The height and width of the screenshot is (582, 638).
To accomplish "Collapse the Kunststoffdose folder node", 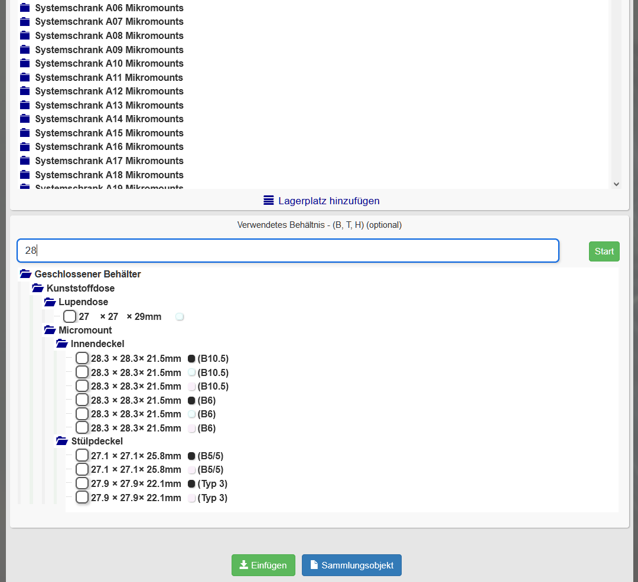I will [x=38, y=288].
